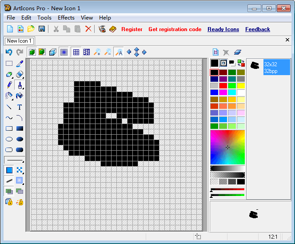Select the Text tool

[x=20, y=107]
